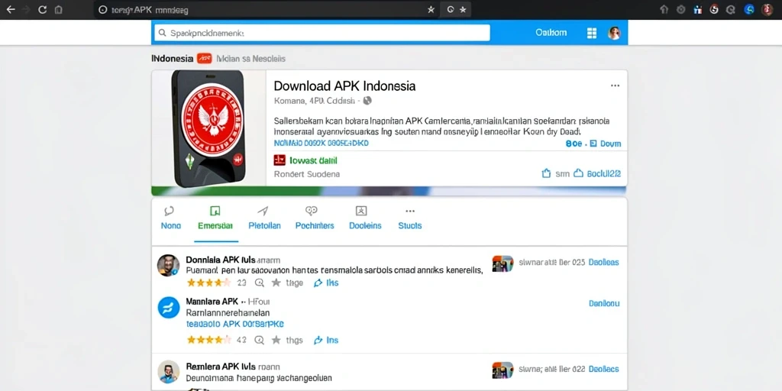Click Deollecs link in Remlera APK row
Image resolution: width=782 pixels, height=391 pixels.
(603, 369)
